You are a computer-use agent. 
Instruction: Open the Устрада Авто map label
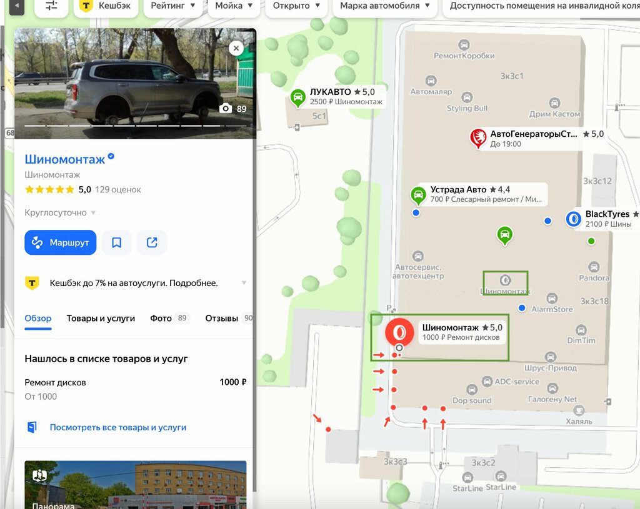pos(486,194)
